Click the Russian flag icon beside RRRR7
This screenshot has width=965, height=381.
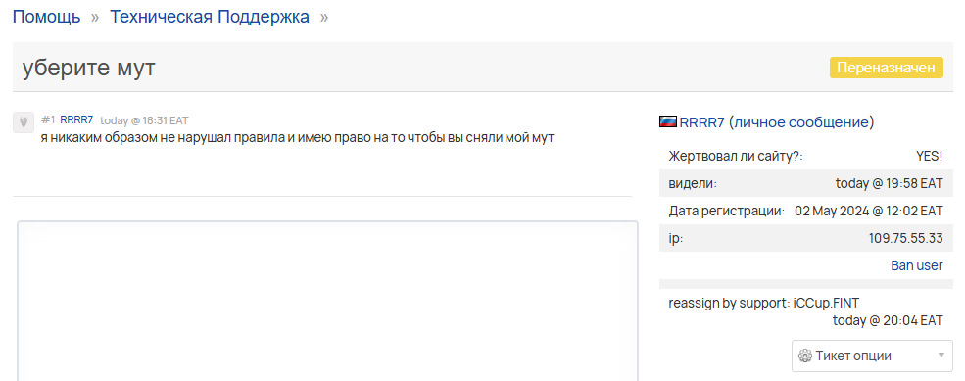668,121
